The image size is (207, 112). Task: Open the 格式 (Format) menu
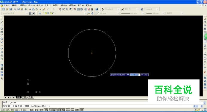pos(39,5)
